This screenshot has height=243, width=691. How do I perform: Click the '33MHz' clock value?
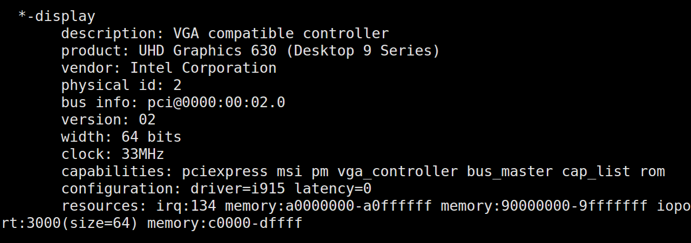pyautogui.click(x=143, y=154)
